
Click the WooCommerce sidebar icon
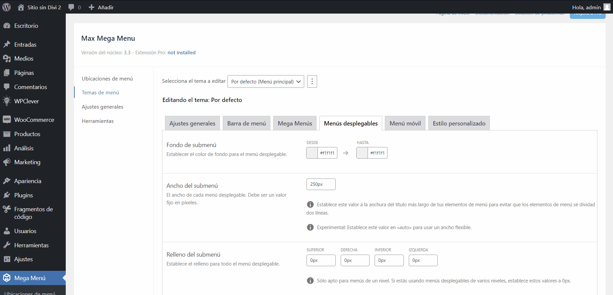[7, 120]
